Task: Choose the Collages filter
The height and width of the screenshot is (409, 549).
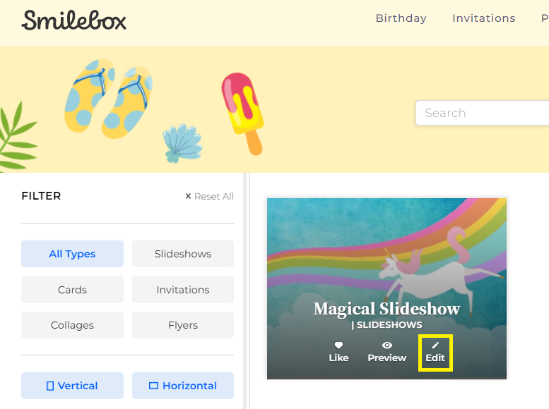Action: pos(72,325)
